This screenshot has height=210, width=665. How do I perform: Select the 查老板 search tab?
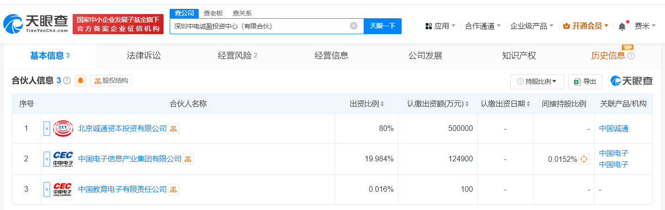(213, 13)
